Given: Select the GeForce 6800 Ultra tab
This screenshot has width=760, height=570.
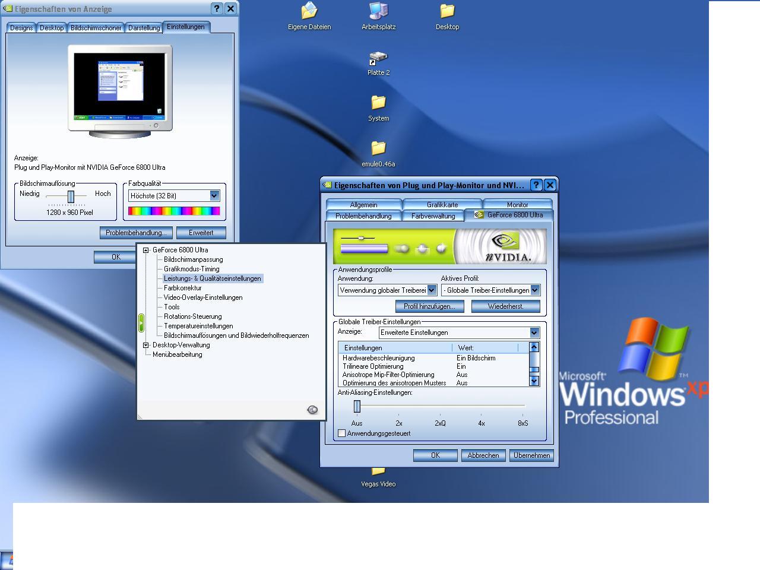Looking at the screenshot, I should (509, 215).
